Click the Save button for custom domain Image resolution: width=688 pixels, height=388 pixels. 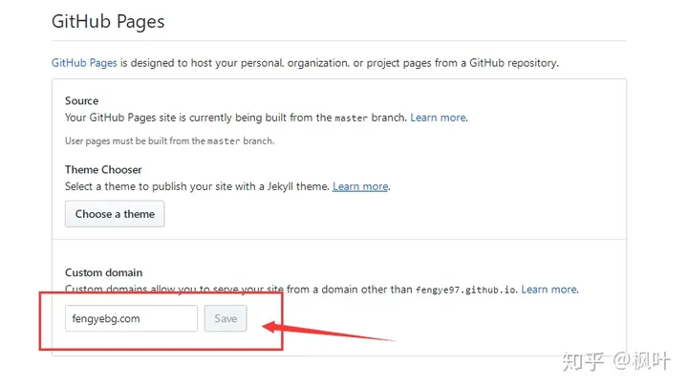pos(226,318)
